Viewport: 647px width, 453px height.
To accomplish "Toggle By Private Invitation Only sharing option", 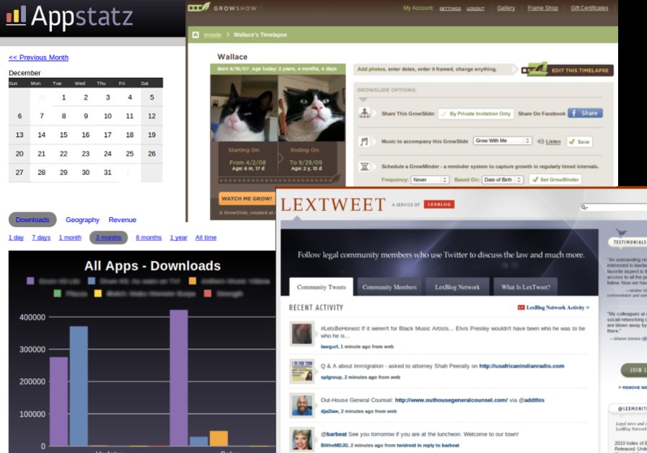I will (x=476, y=113).
